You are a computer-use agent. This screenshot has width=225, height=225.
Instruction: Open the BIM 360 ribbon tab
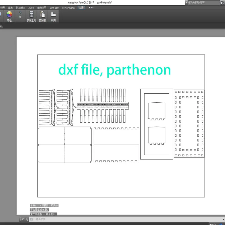54,8
